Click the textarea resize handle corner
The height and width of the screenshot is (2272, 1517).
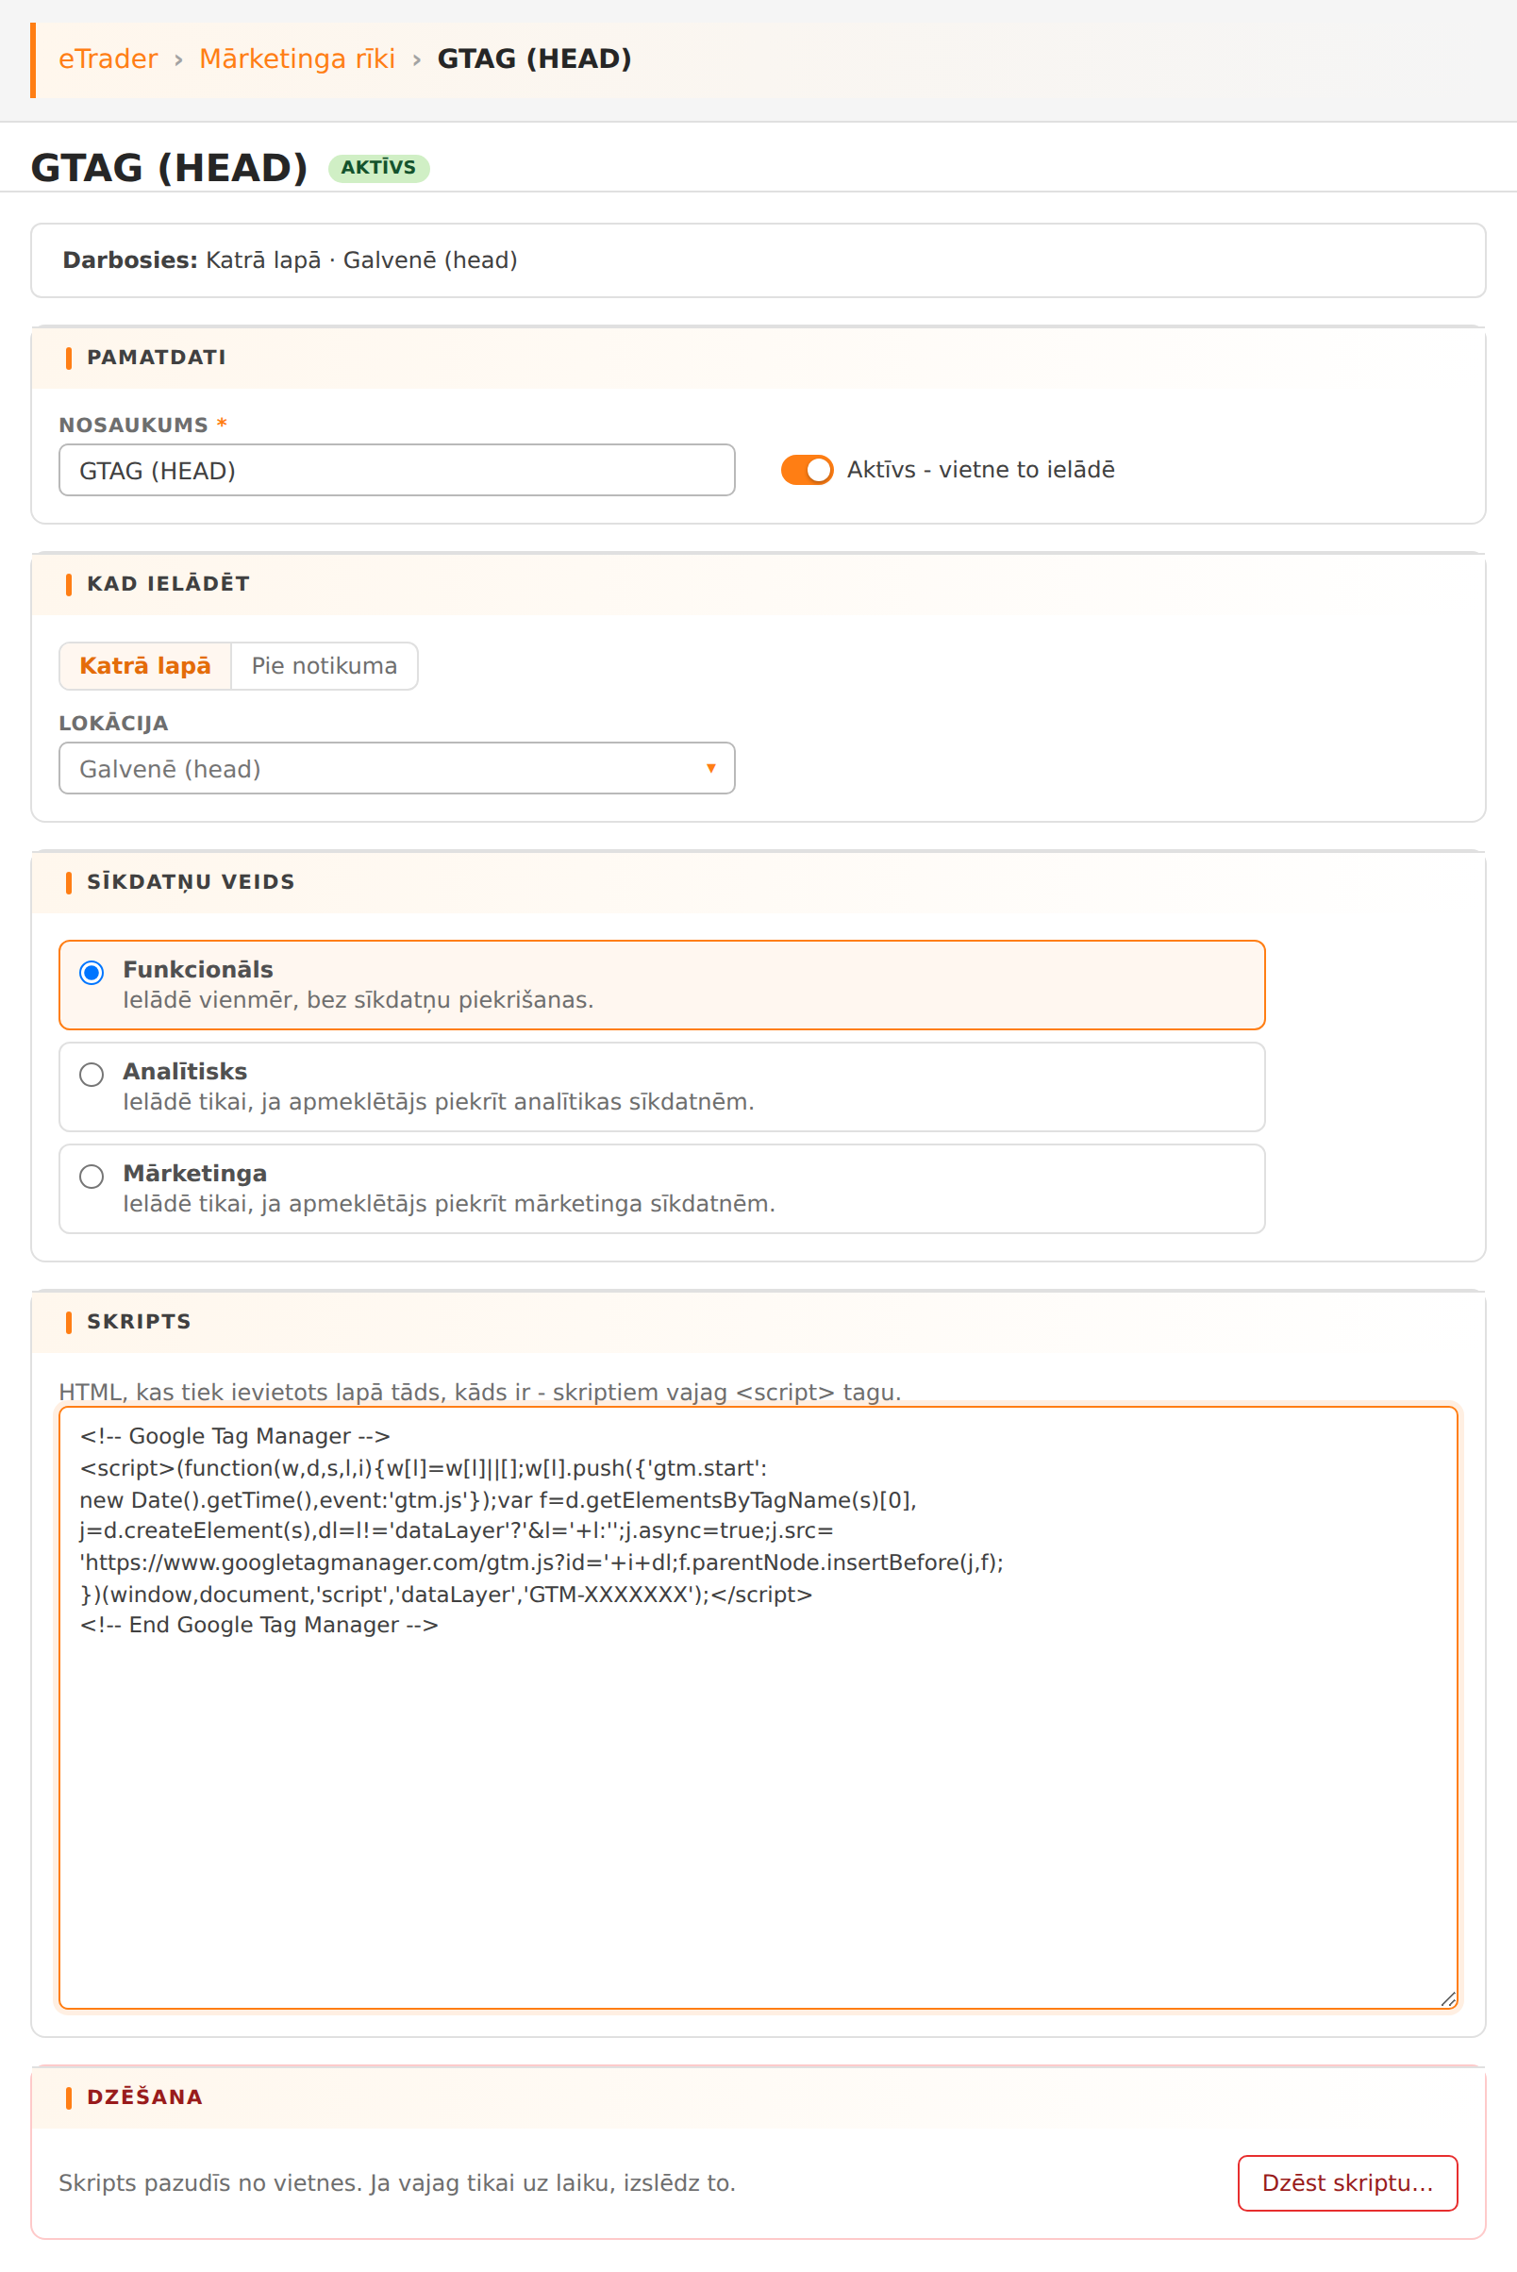pyautogui.click(x=1448, y=1999)
